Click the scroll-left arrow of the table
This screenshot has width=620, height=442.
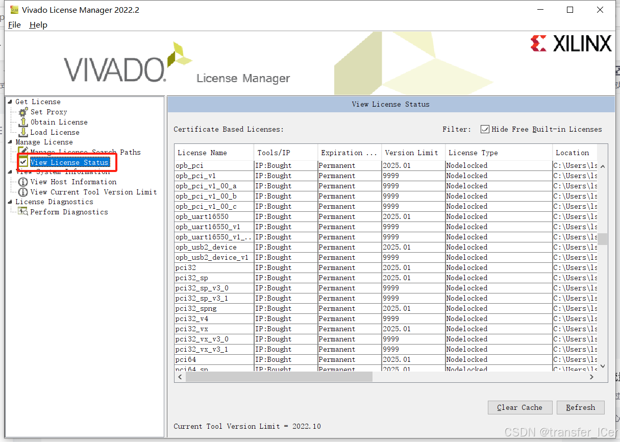click(180, 377)
